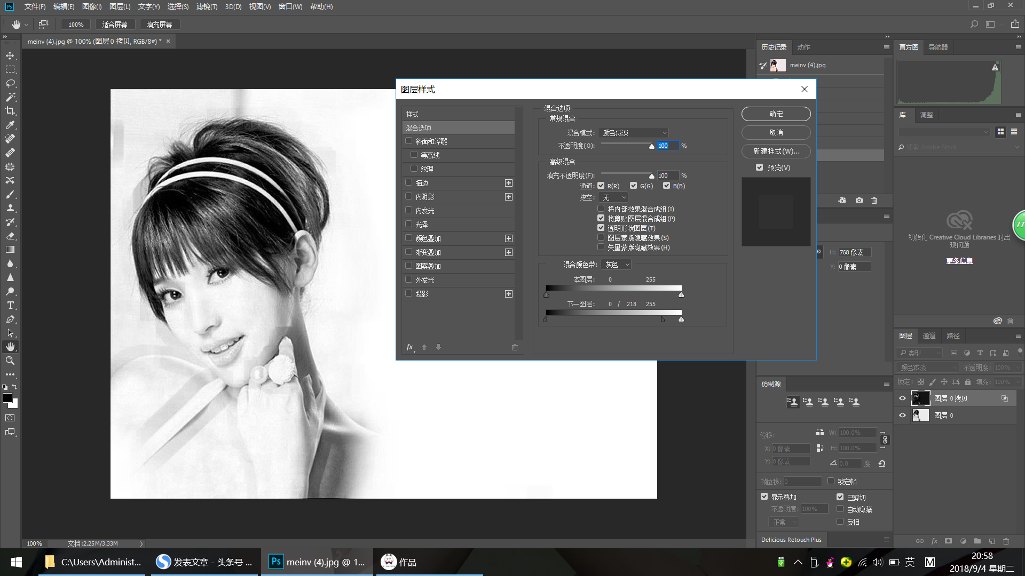
Task: Enable the 内阴影 style checkbox
Action: (409, 196)
